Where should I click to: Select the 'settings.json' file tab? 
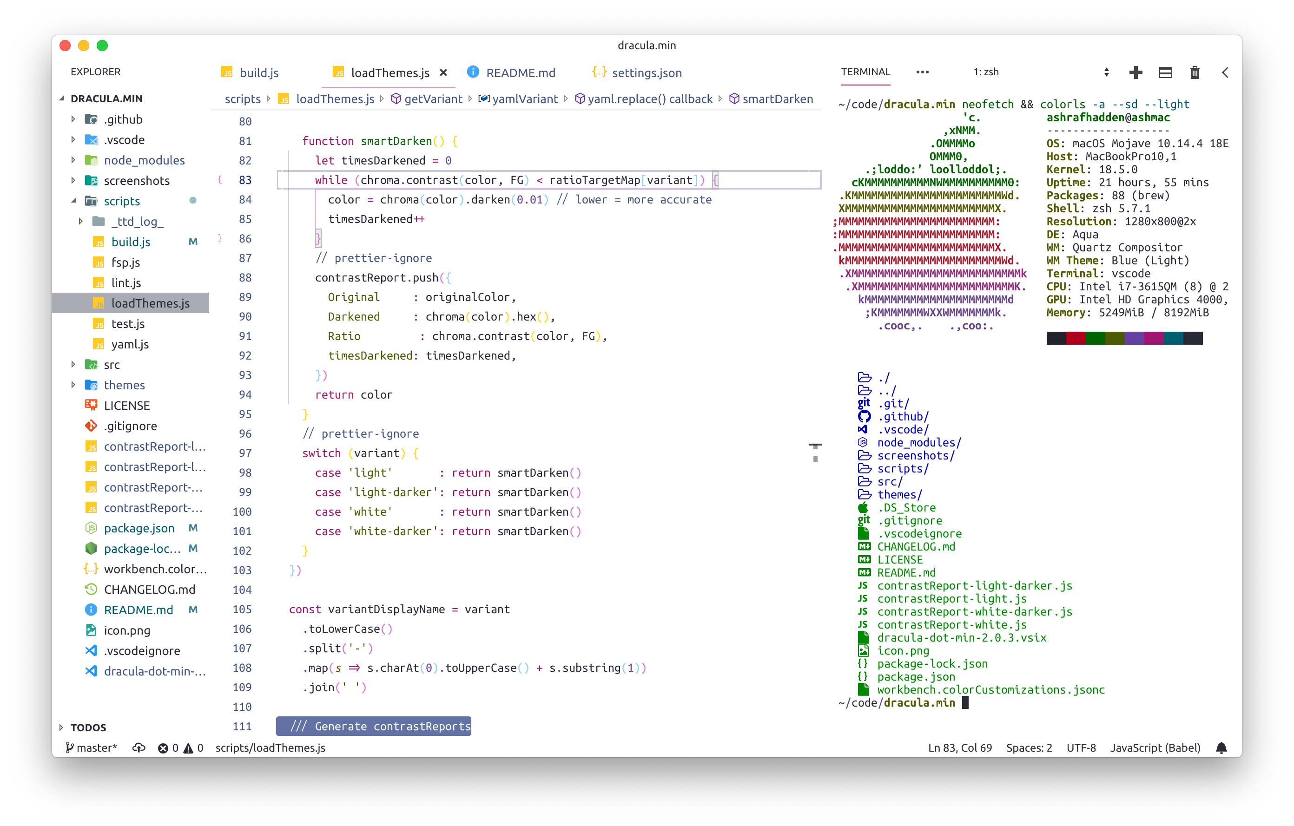pyautogui.click(x=641, y=72)
